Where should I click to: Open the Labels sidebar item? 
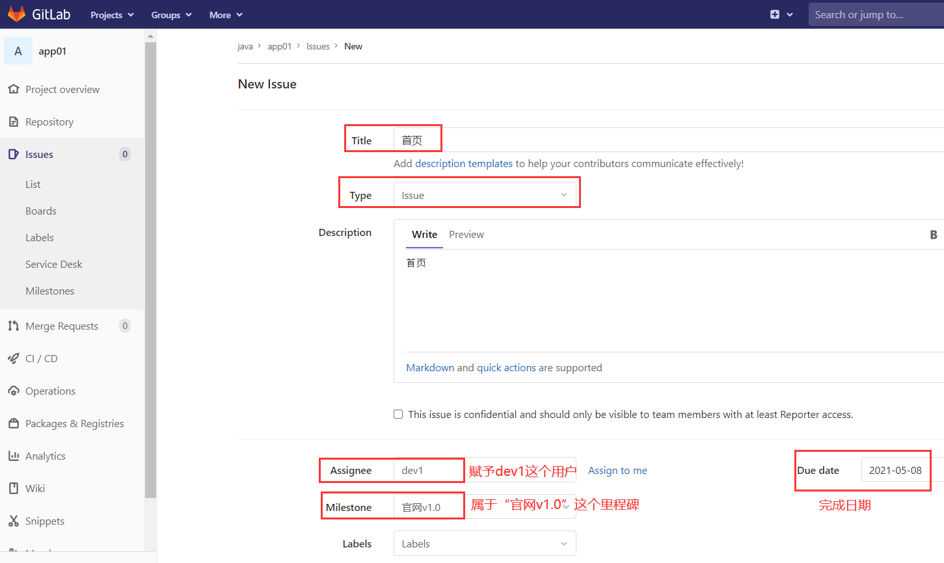click(40, 238)
